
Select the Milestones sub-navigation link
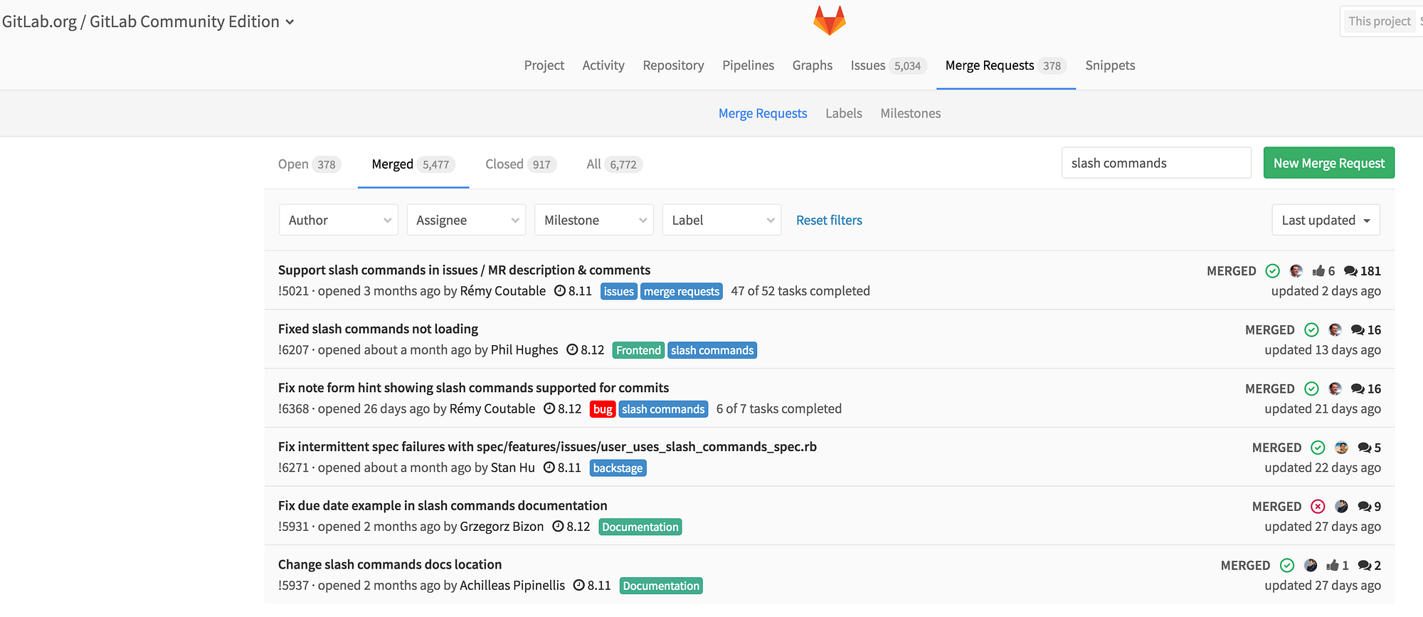pyautogui.click(x=911, y=113)
